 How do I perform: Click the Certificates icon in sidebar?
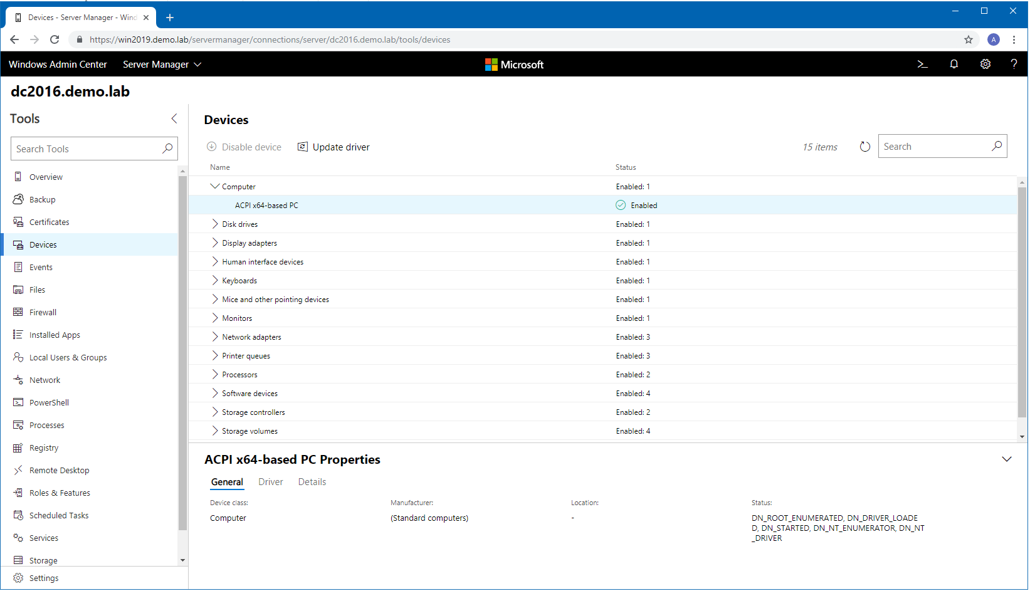click(x=18, y=222)
